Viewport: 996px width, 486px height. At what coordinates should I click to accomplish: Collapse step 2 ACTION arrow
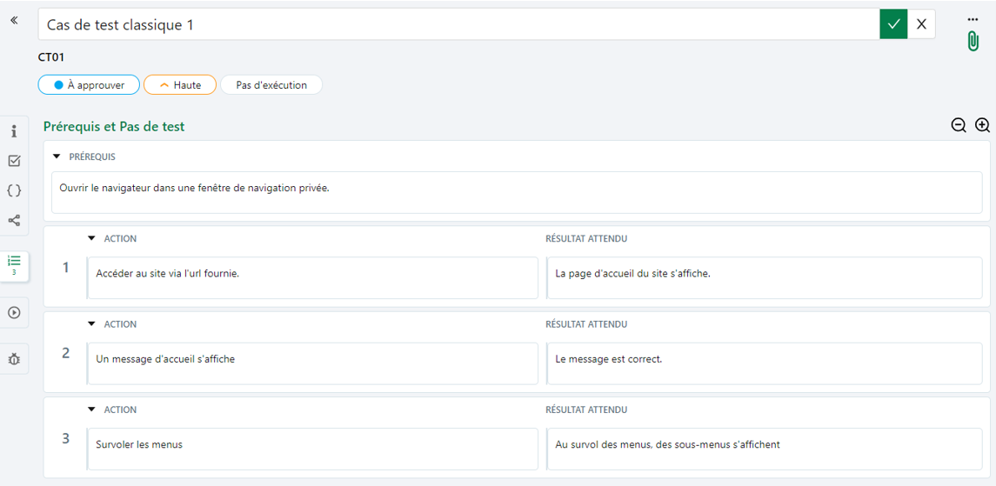(91, 324)
